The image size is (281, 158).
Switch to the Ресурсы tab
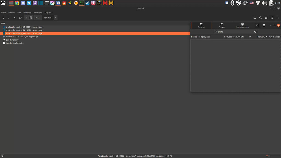222,25
